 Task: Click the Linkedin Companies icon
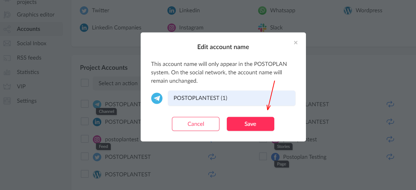84,28
